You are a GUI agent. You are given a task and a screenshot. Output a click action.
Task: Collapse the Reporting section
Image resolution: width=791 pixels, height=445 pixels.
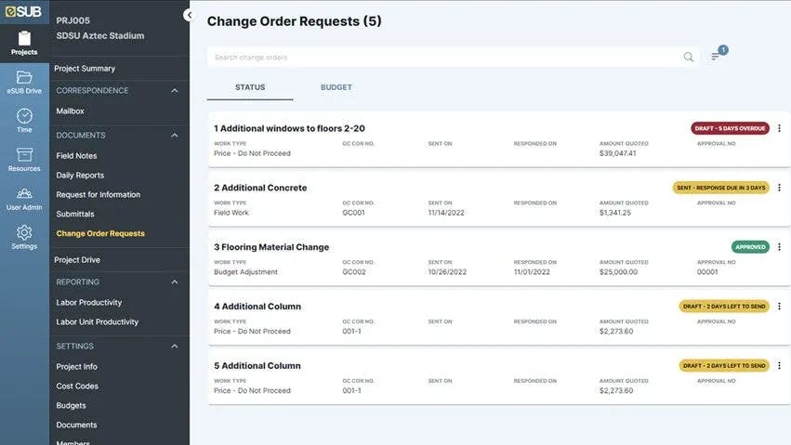[x=174, y=282]
